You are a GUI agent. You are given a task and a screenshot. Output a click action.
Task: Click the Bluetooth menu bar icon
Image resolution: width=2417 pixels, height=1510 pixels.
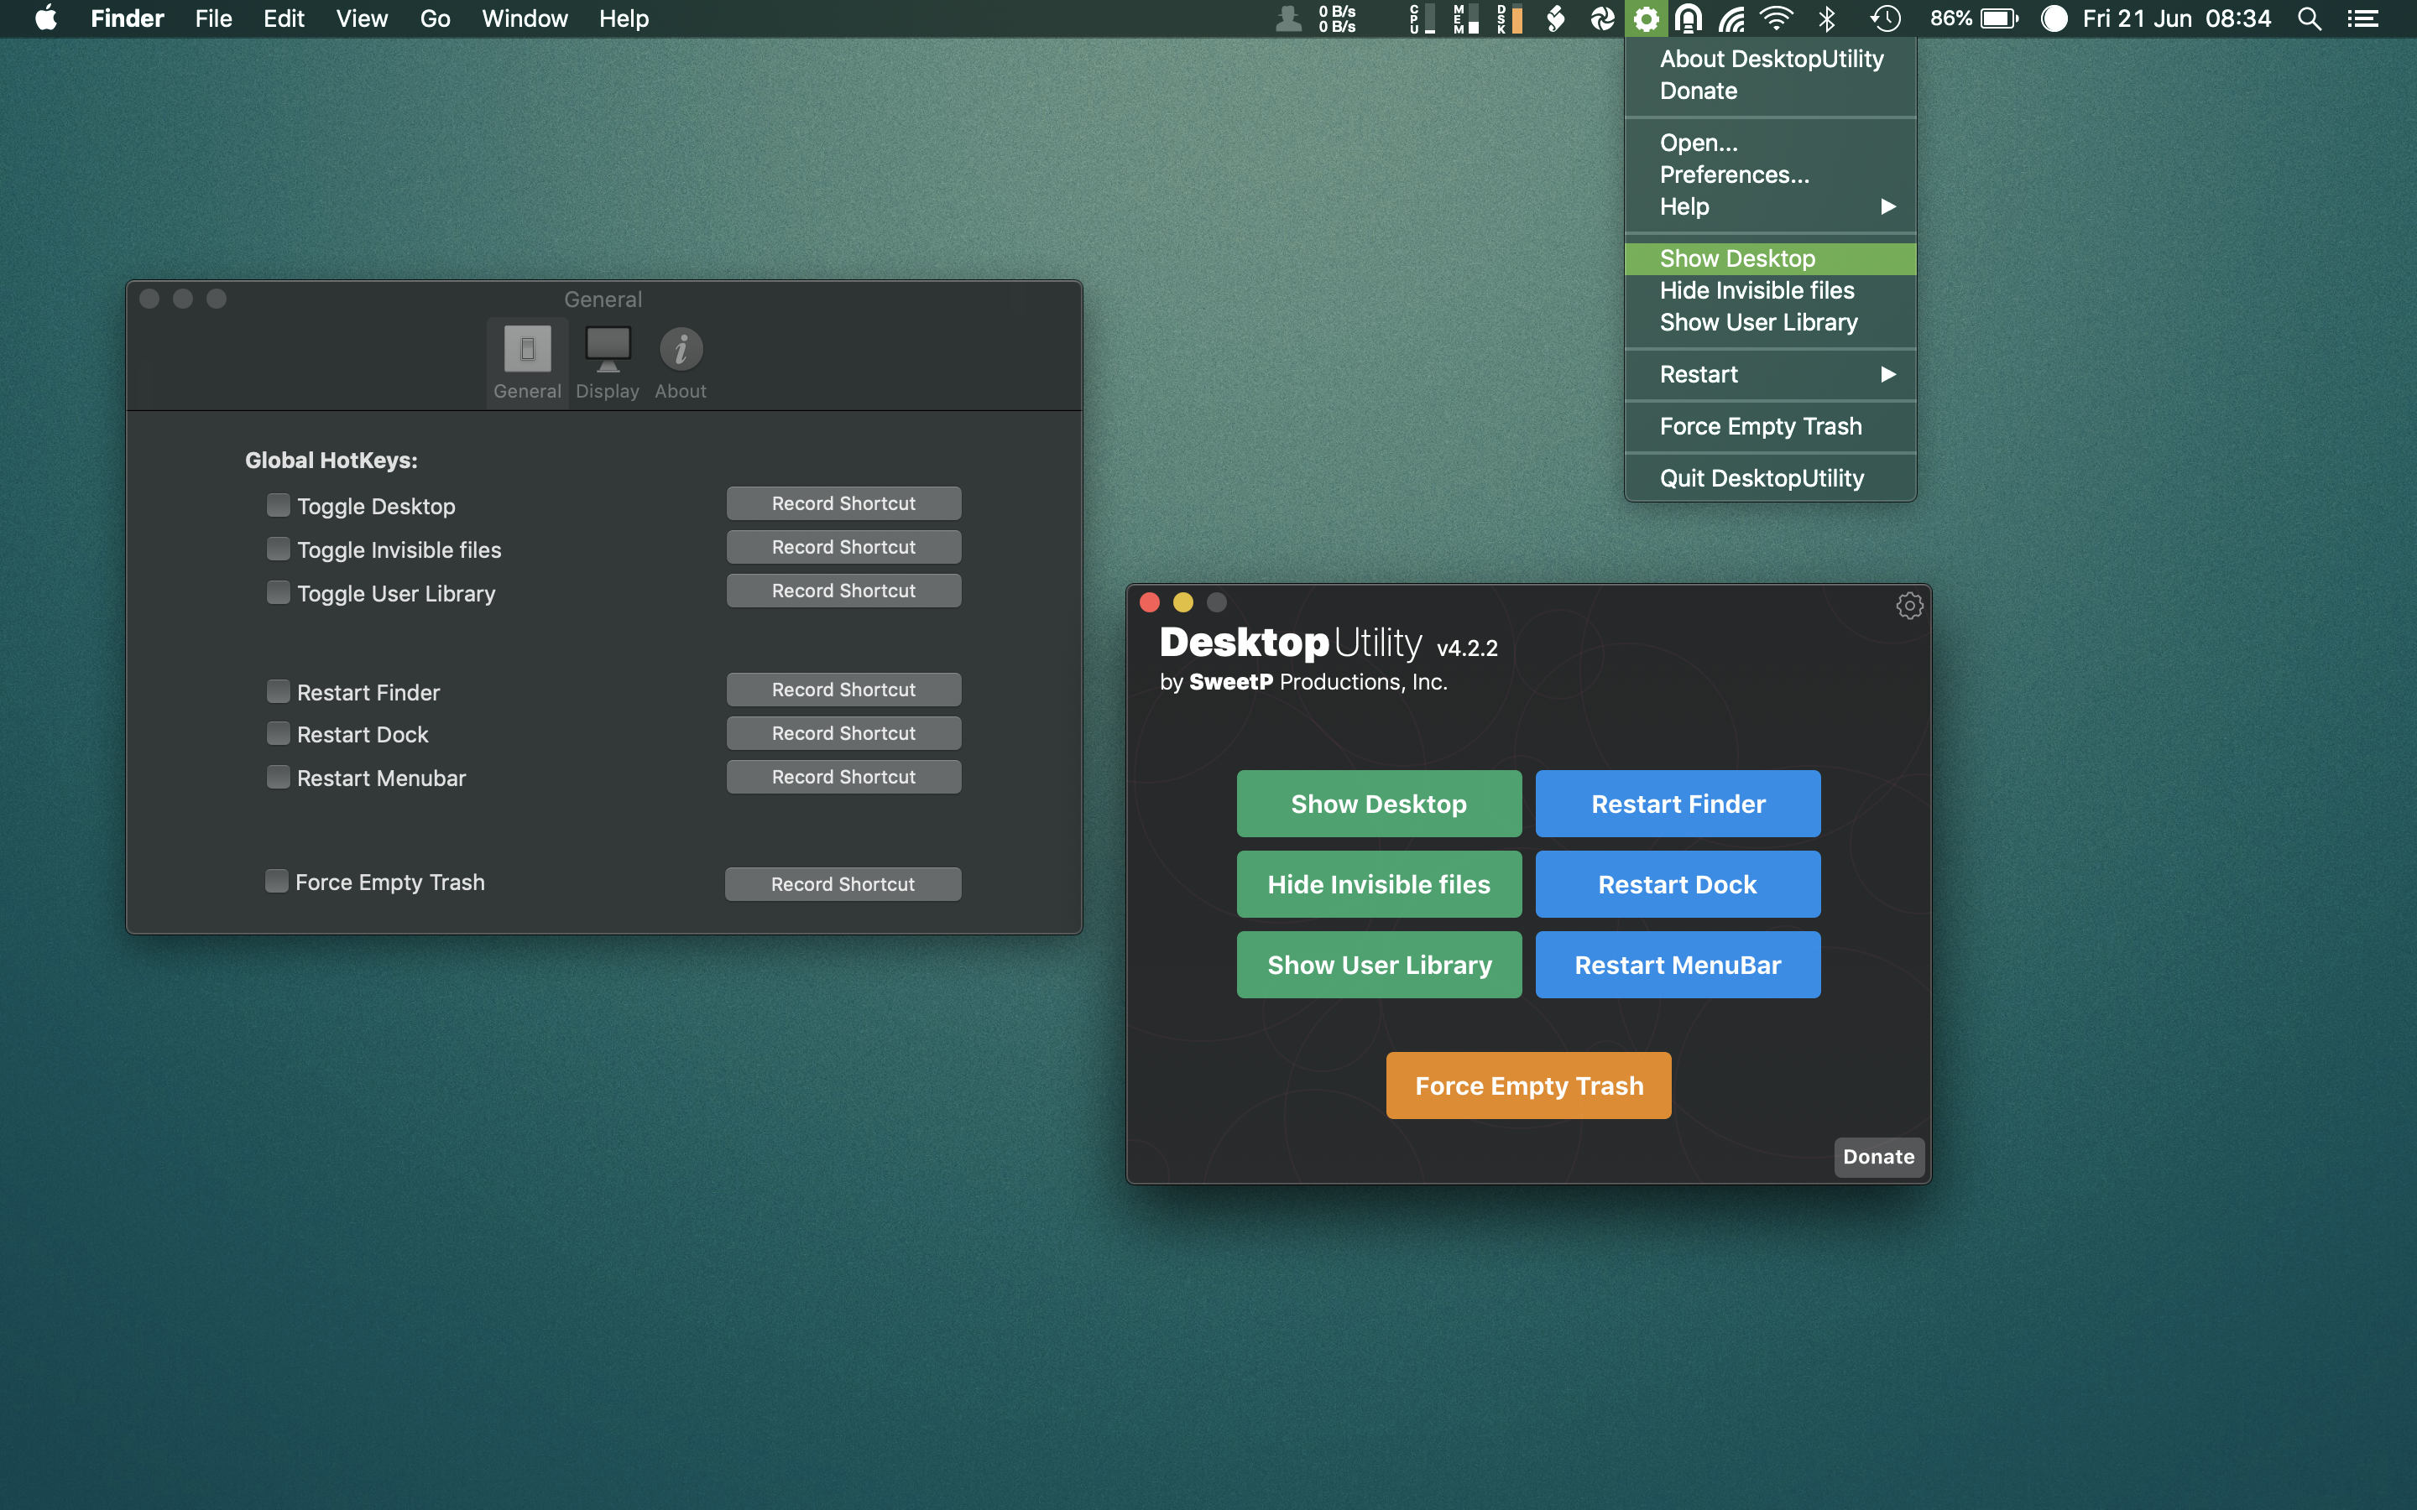1827,19
